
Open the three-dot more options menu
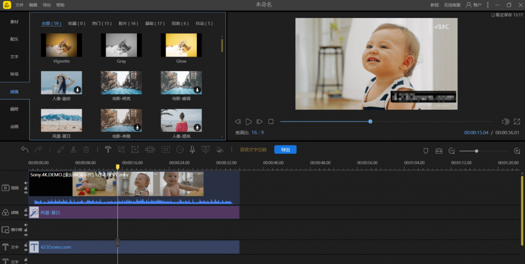pyautogui.click(x=488, y=5)
